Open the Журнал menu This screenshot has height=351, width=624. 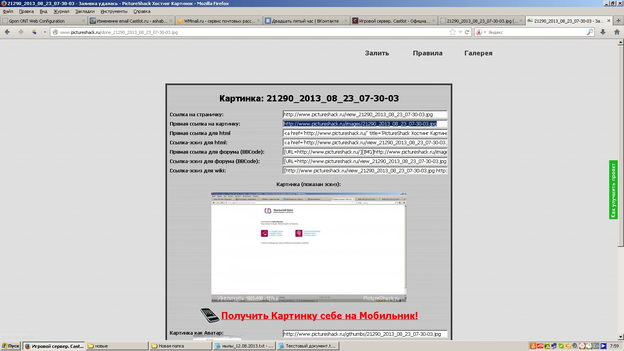[61, 11]
